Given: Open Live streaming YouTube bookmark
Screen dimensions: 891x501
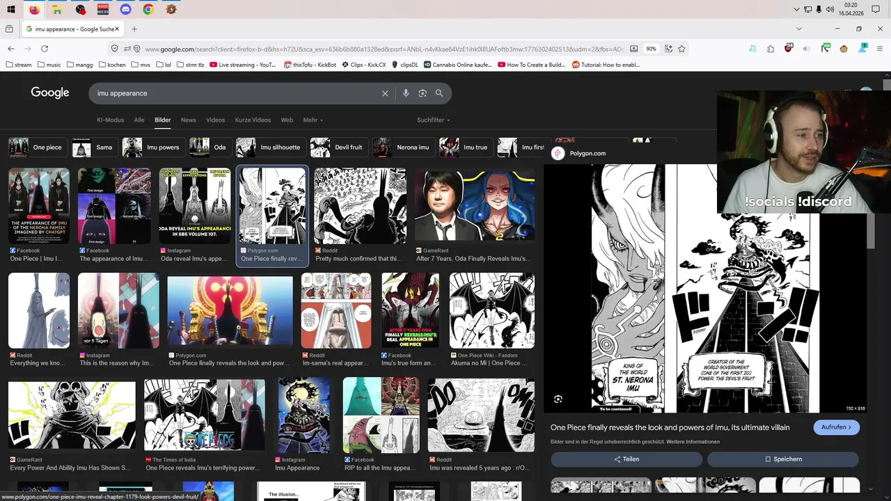Looking at the screenshot, I should tap(243, 65).
